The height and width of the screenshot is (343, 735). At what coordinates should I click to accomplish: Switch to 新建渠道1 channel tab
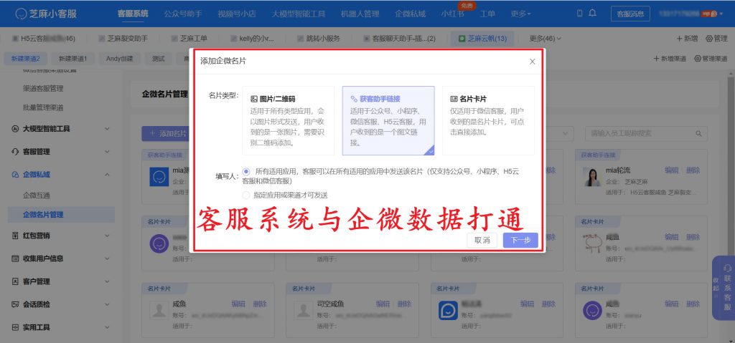pos(72,59)
